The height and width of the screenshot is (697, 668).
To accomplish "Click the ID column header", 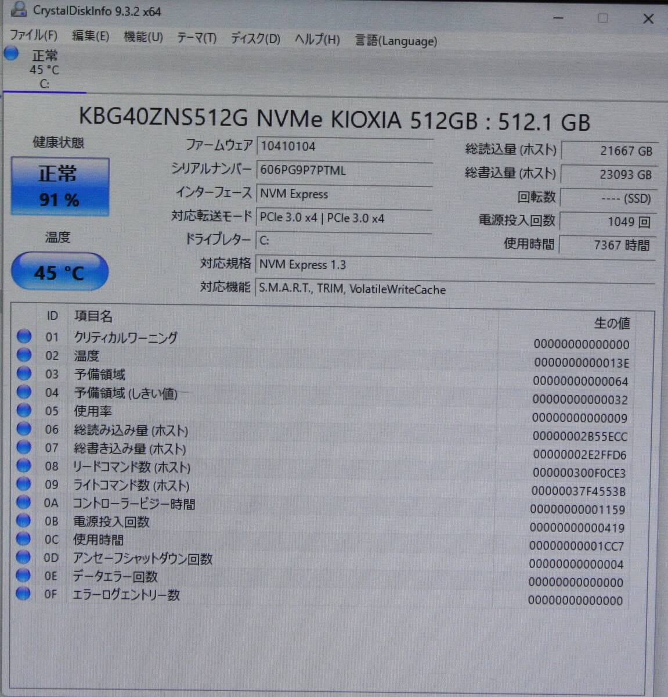I will coord(52,316).
